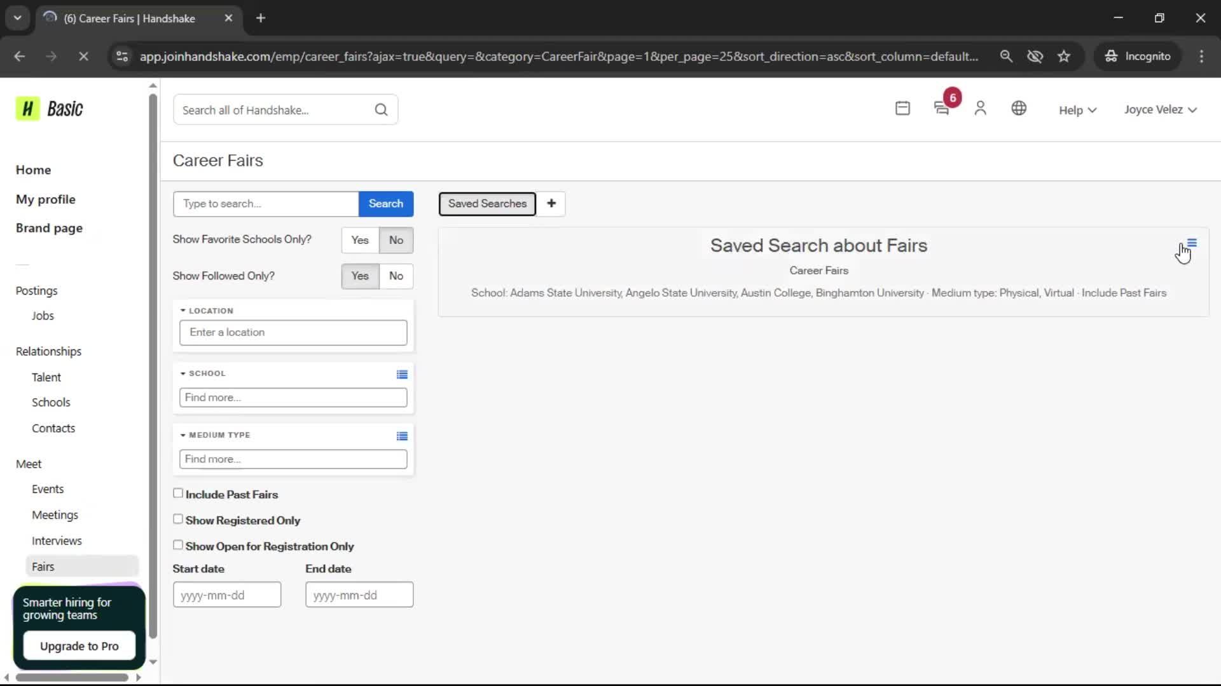Set Show Followed Only to Yes
Image resolution: width=1221 pixels, height=686 pixels.
[x=360, y=276]
